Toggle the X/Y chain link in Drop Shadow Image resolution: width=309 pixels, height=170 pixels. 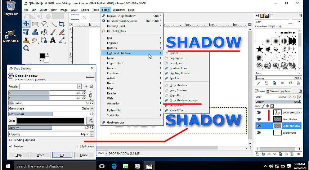(x=91, y=95)
